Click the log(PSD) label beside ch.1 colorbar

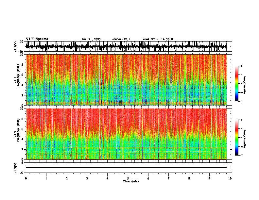pyautogui.click(x=245, y=85)
